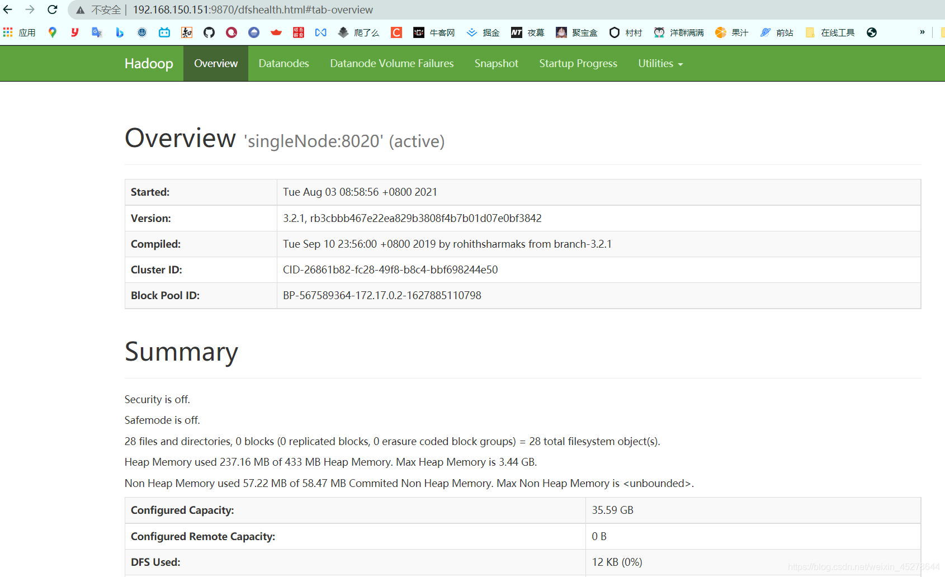Click the 28 files and directories line

[x=393, y=441]
